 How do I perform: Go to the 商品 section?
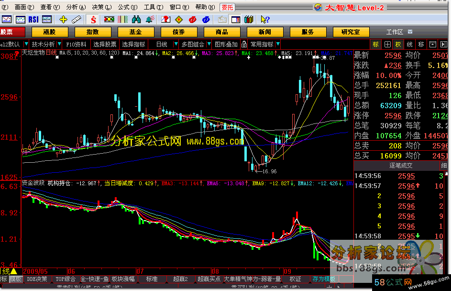coord(222,32)
